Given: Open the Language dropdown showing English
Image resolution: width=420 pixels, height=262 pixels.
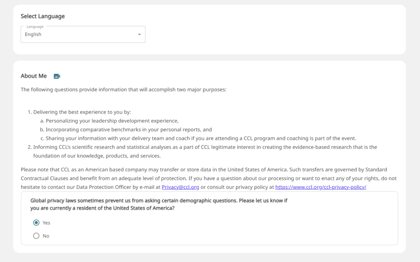Looking at the screenshot, I should pos(83,34).
